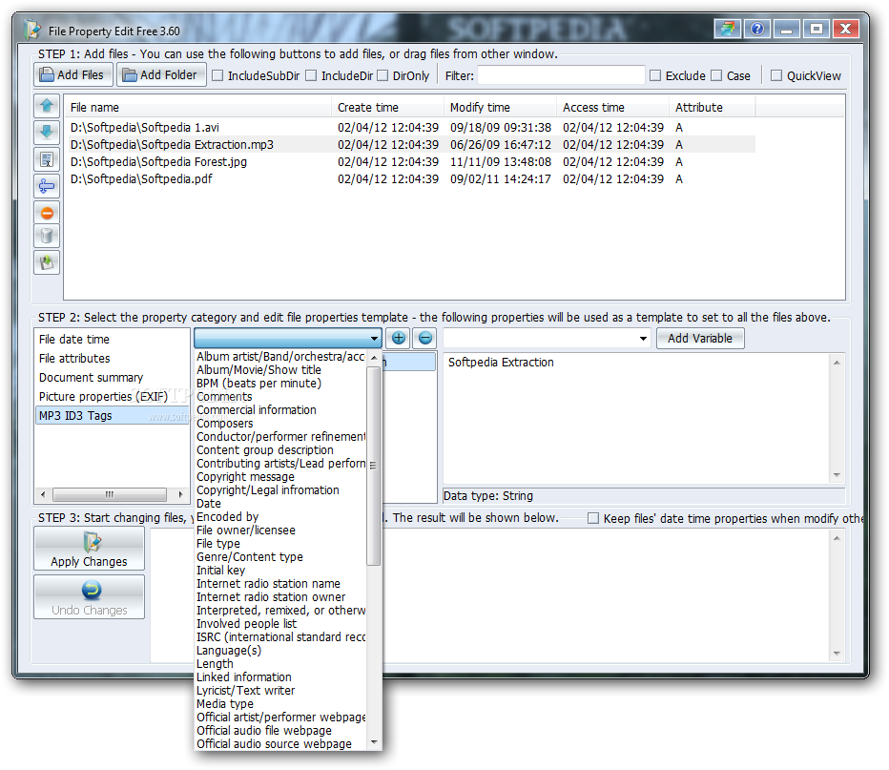Collapse the property name combo box
Screen dimensions: 889x770
[x=374, y=339]
